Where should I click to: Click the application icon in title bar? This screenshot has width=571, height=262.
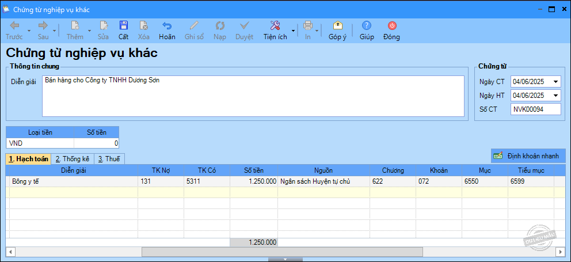point(6,9)
